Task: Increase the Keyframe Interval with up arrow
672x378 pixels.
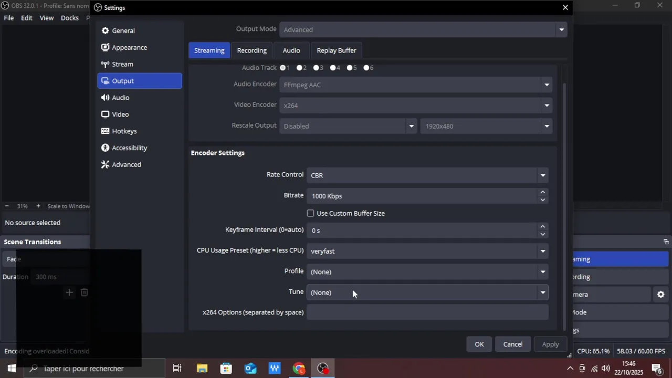Action: 542,226
